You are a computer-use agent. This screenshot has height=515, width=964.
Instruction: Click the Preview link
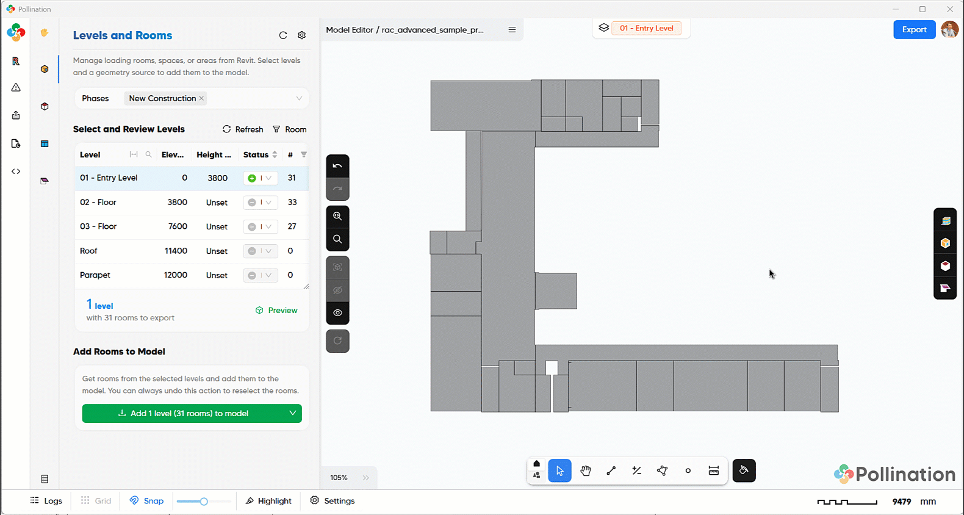(276, 311)
